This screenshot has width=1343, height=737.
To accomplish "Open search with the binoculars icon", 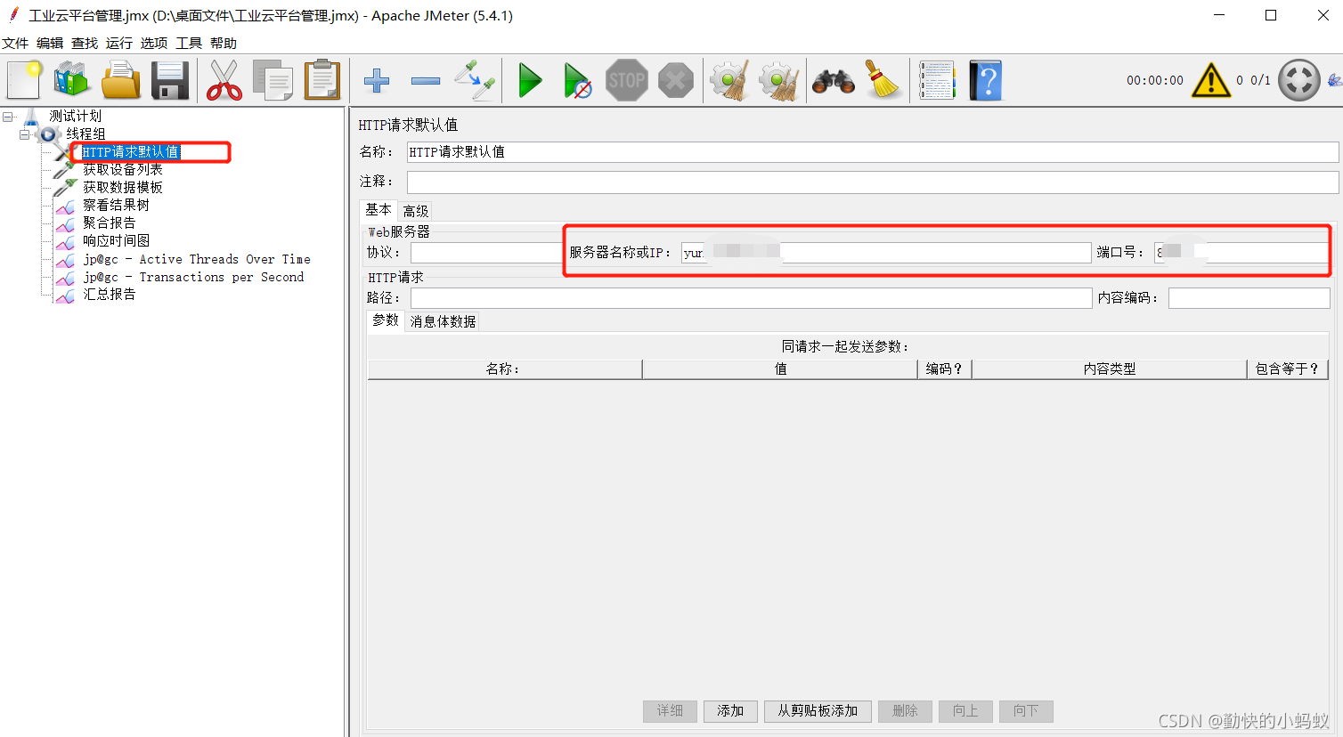I will (x=834, y=80).
